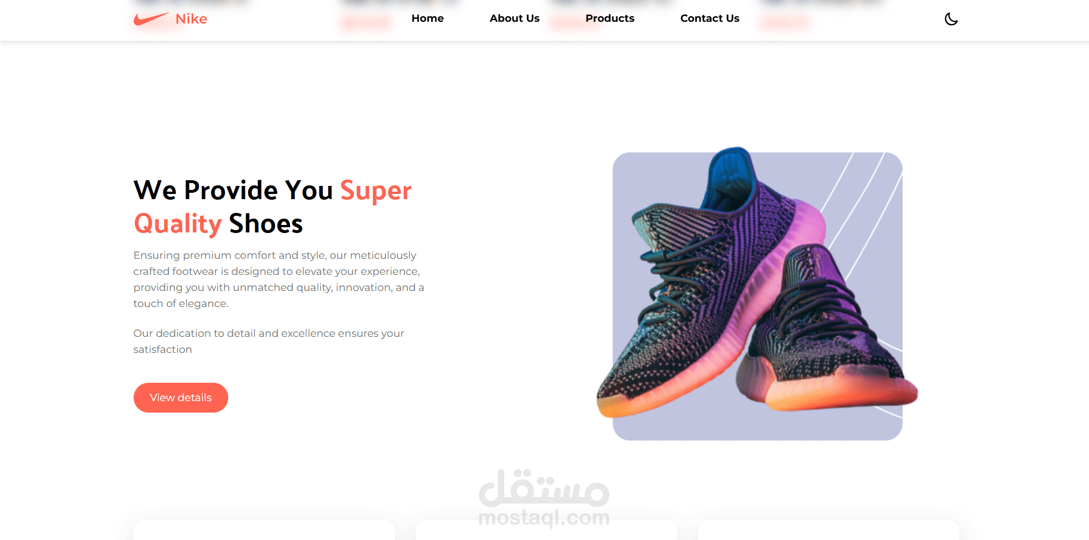Select the bottom-left product card

(264, 530)
